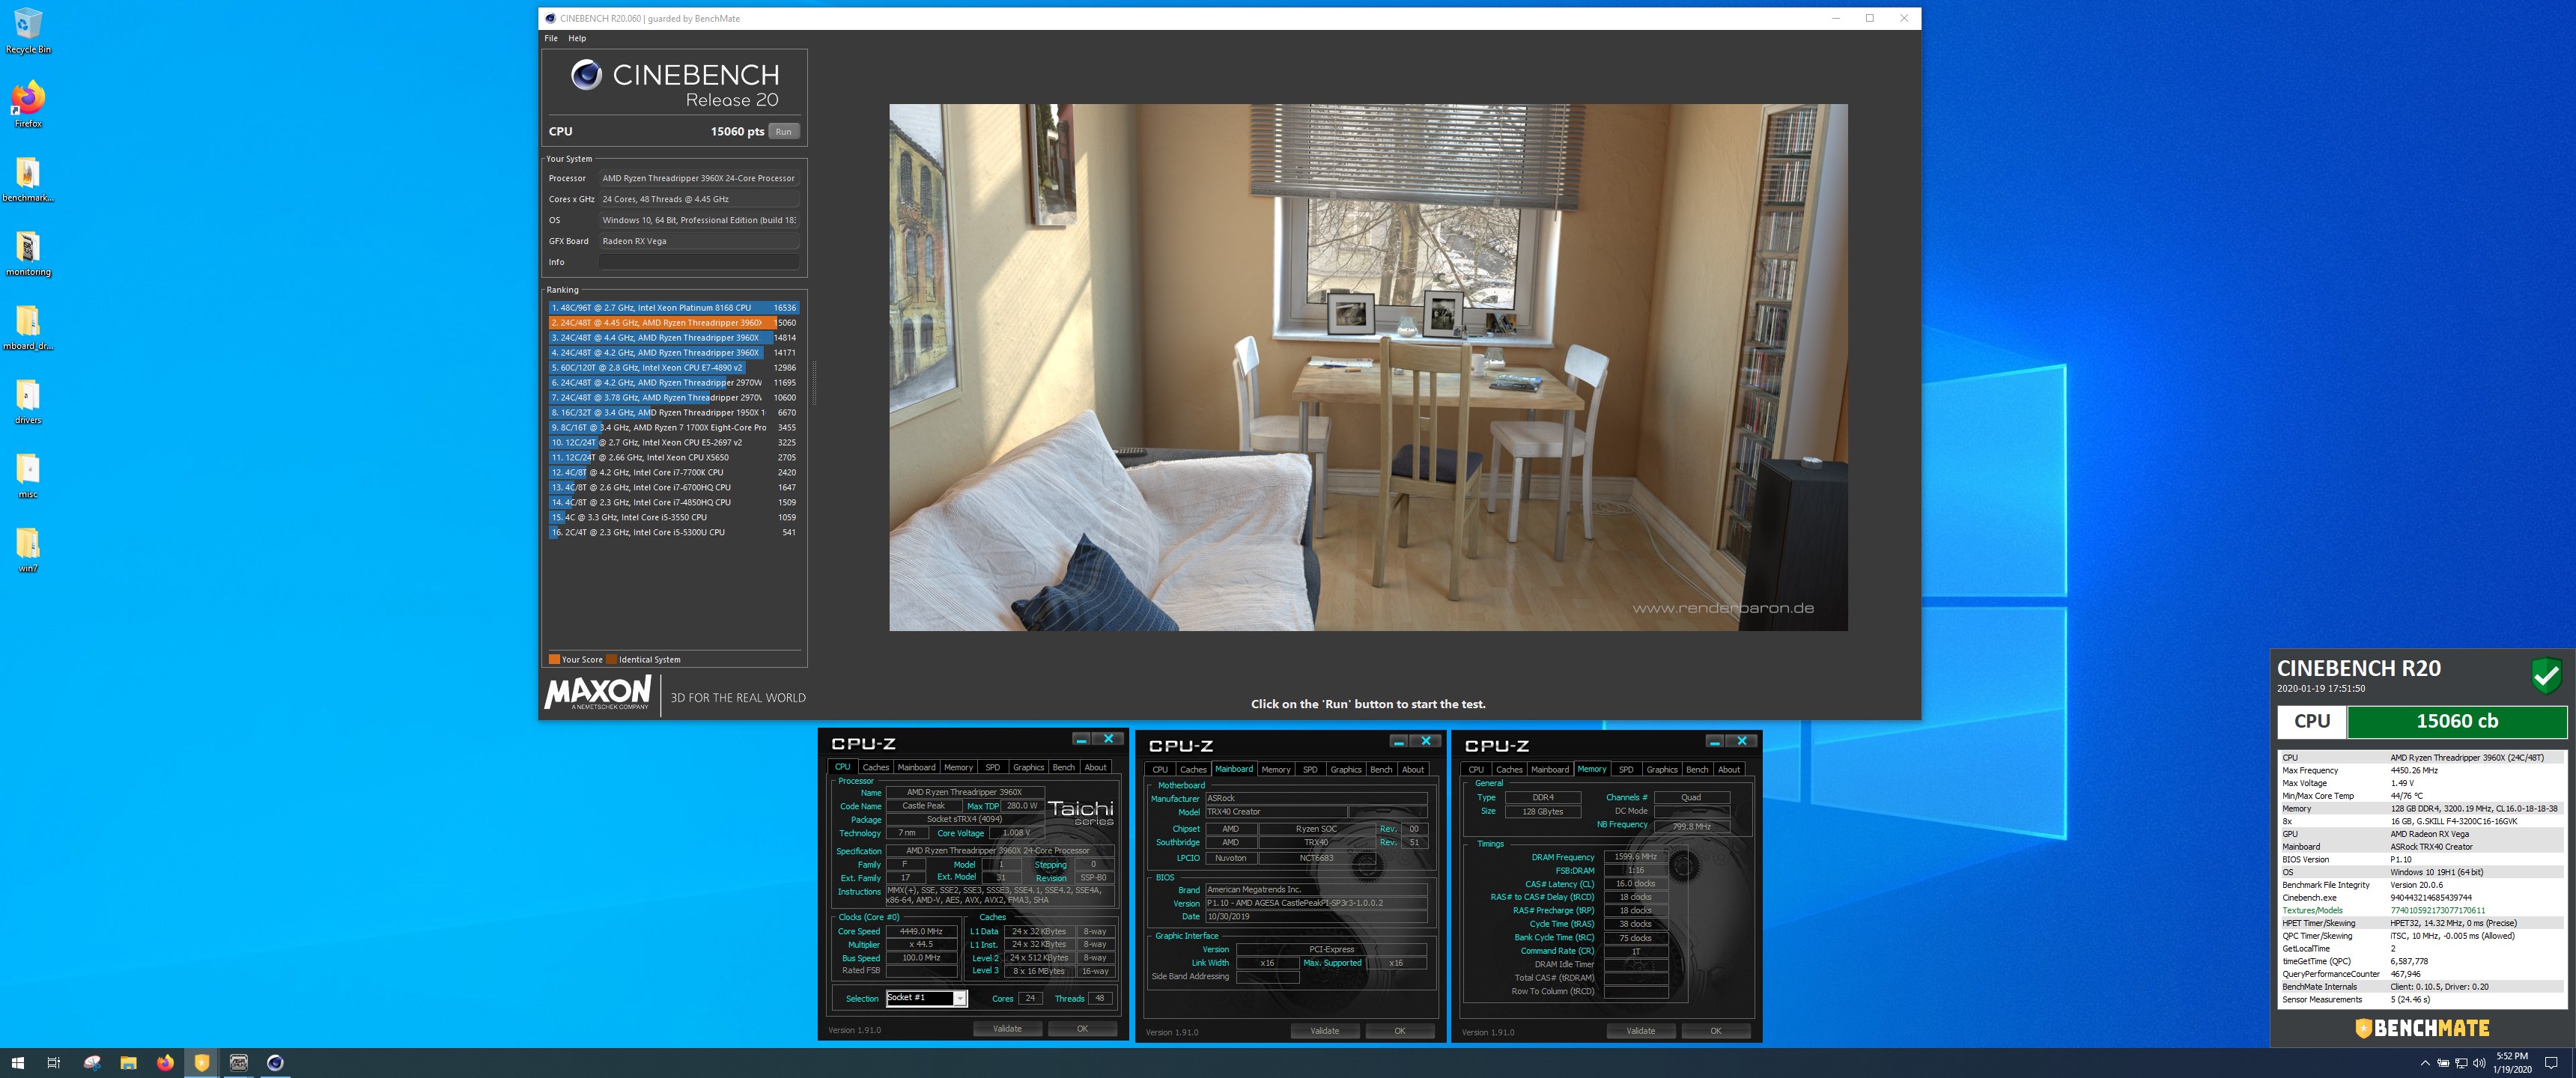
Task: Click Validate in the first CPU-Z window
Action: click(1007, 1029)
